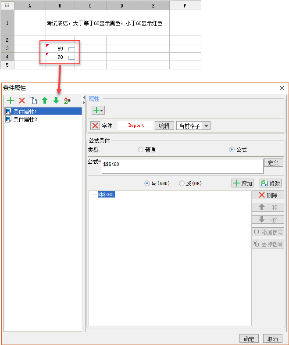The height and width of the screenshot is (345, 289).
Task: Copy the selected condition attribute
Action: click(x=33, y=101)
